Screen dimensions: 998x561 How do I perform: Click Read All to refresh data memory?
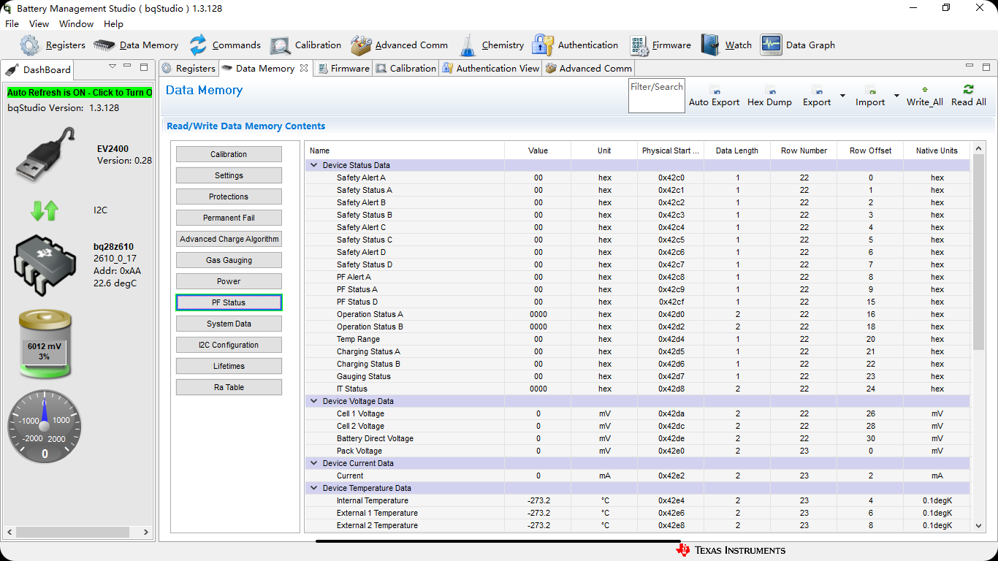tap(969, 96)
